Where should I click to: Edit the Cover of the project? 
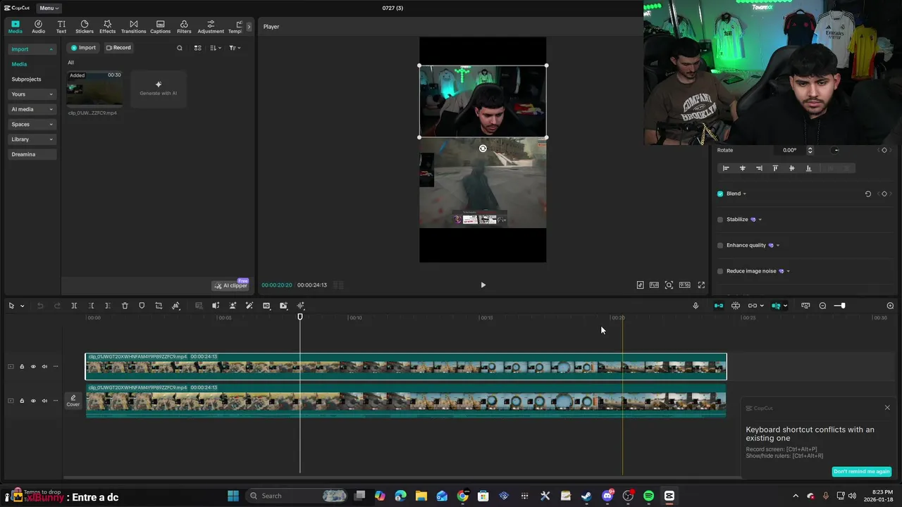[73, 401]
